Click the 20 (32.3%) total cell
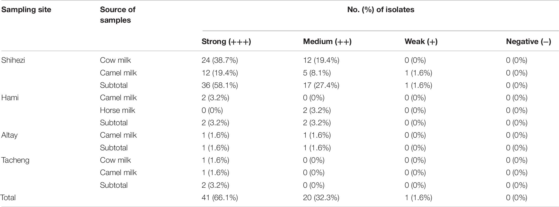559x207 pixels. (x=321, y=198)
